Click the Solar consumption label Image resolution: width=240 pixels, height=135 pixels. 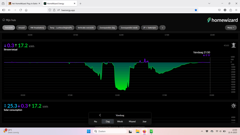[x=13, y=110]
